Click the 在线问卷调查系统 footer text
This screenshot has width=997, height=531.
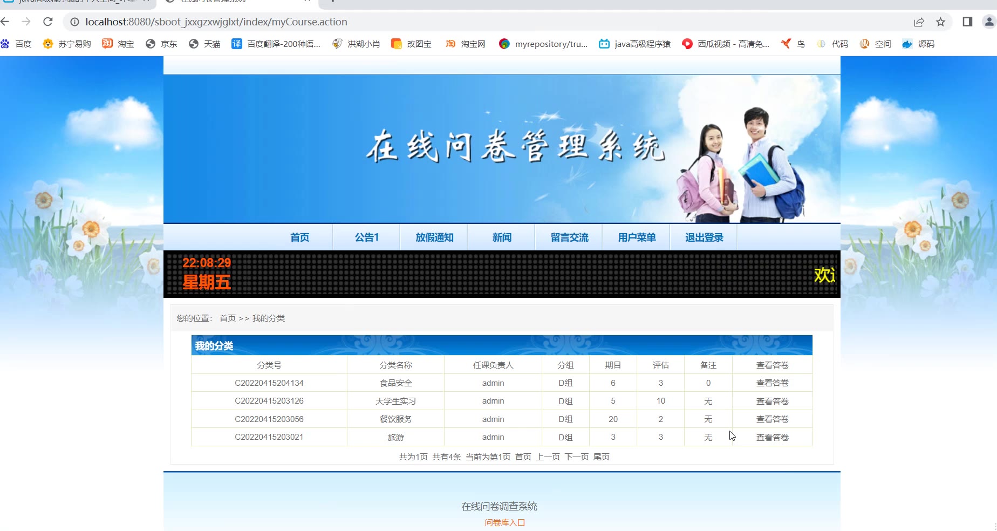[499, 506]
